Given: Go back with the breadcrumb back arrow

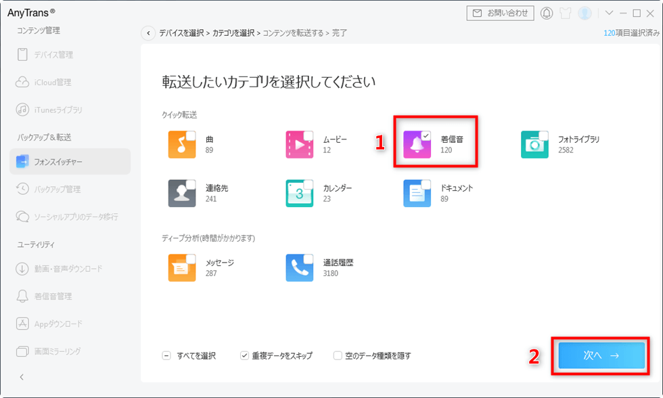Looking at the screenshot, I should pos(148,33).
